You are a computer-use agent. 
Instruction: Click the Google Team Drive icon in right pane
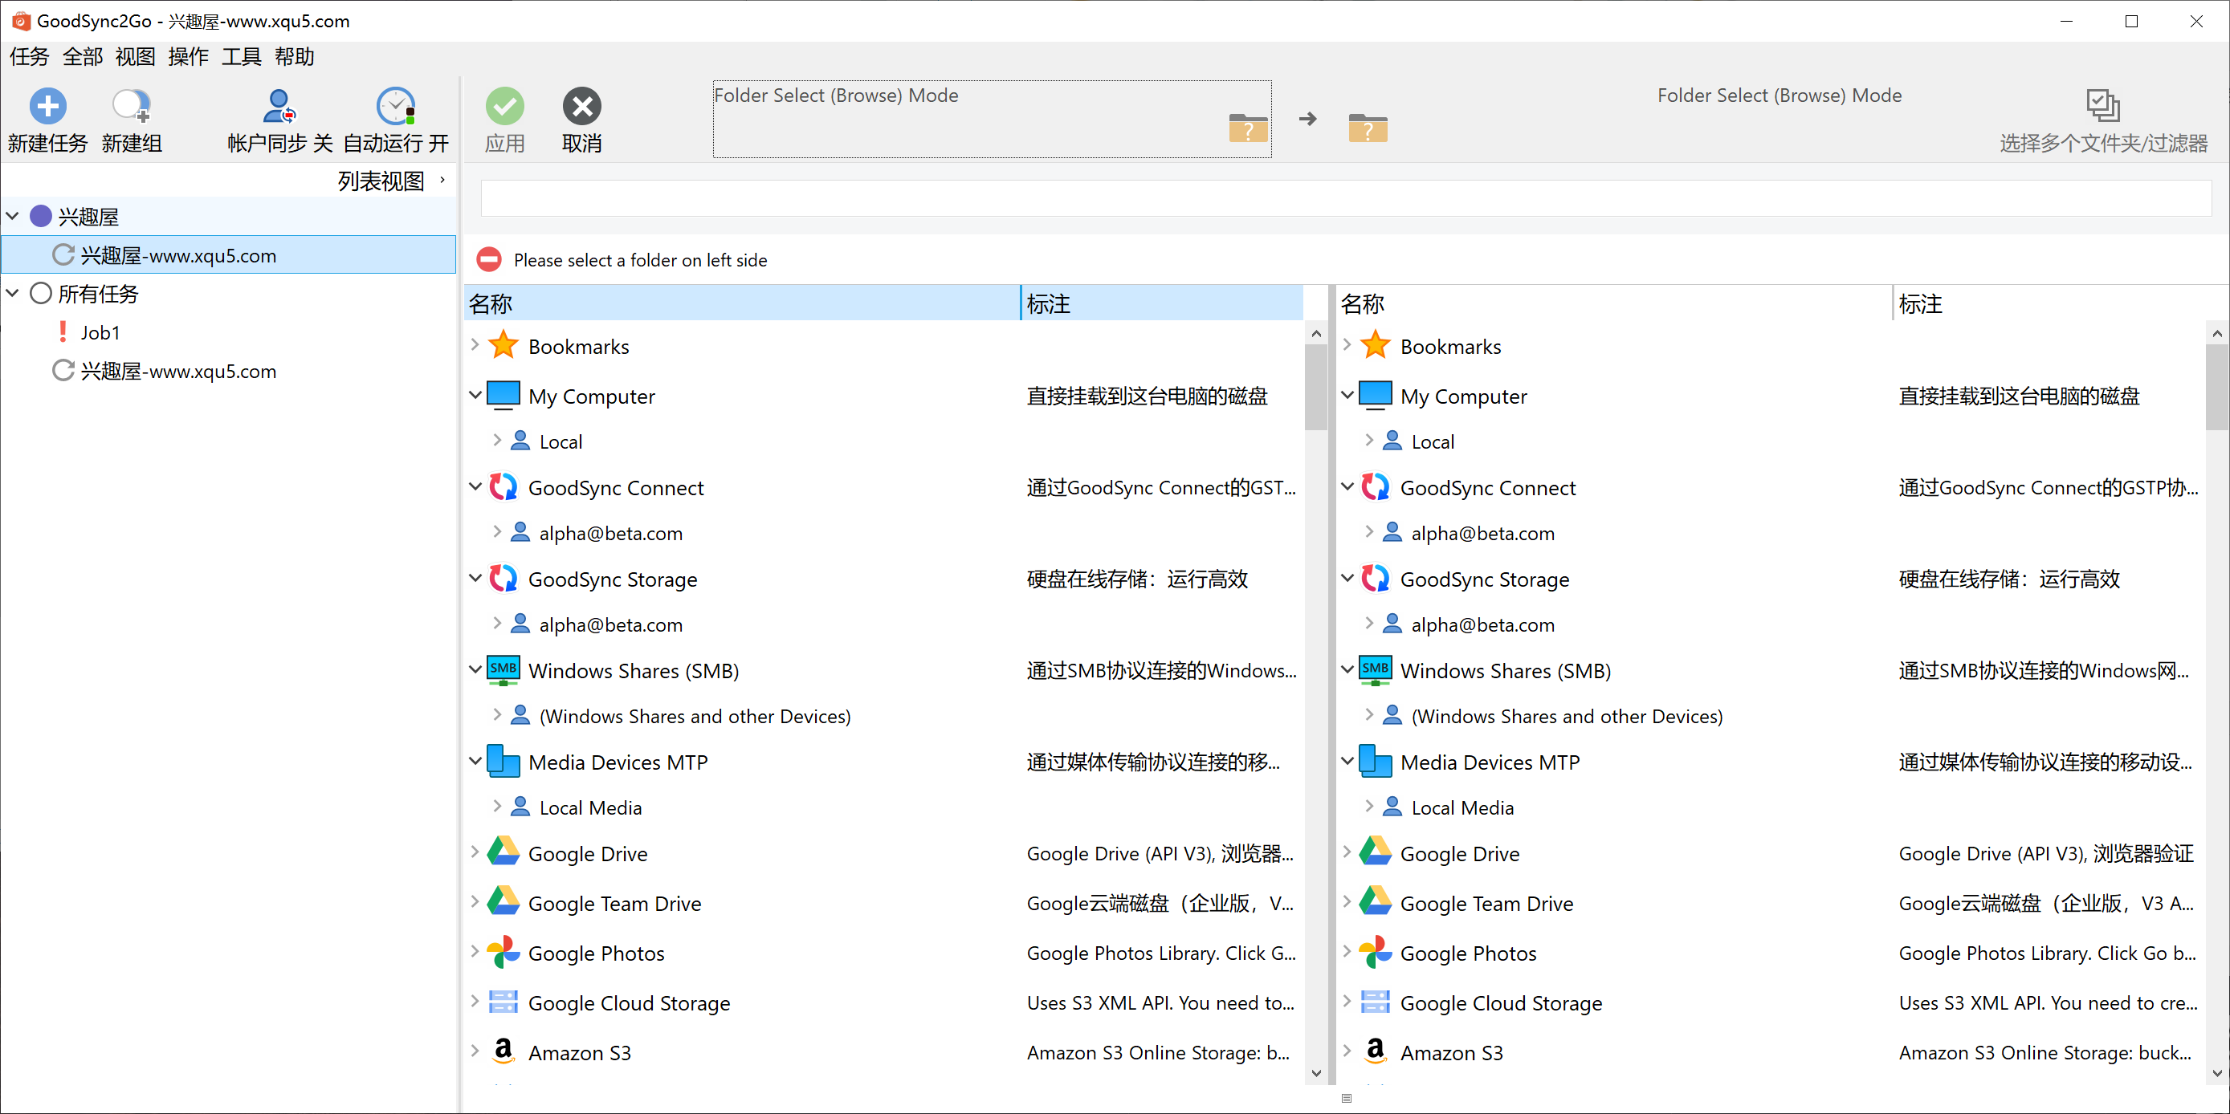[1375, 902]
